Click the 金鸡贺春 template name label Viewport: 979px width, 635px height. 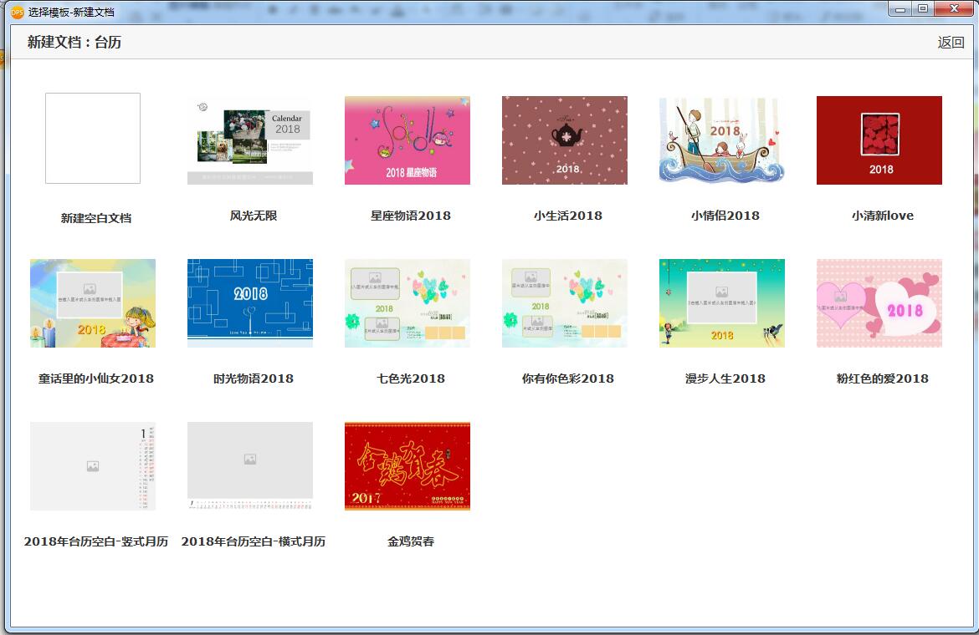[x=411, y=541]
